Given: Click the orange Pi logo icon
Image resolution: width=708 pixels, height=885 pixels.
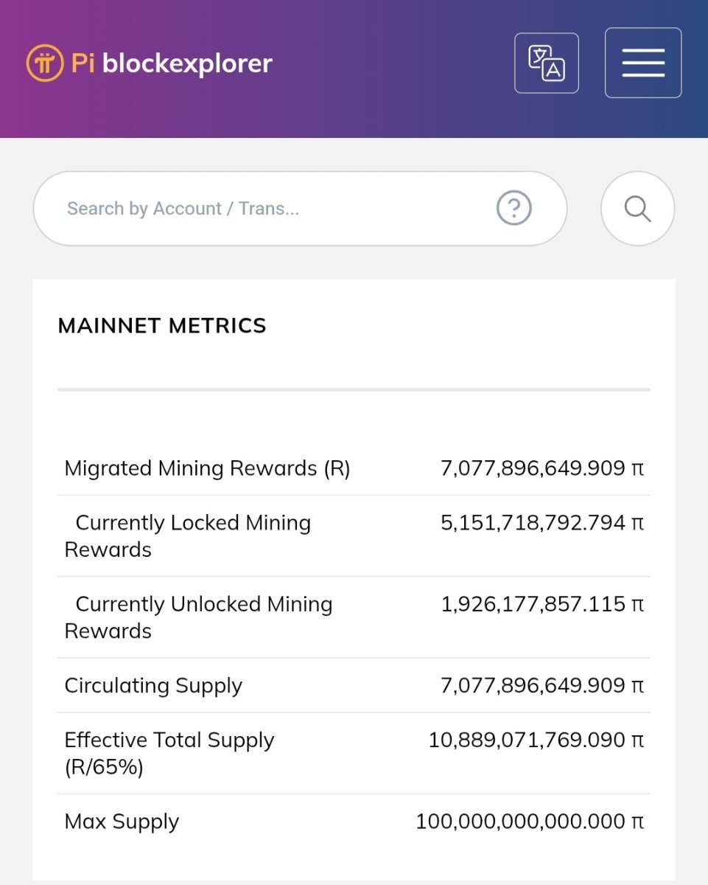Looking at the screenshot, I should (x=45, y=63).
